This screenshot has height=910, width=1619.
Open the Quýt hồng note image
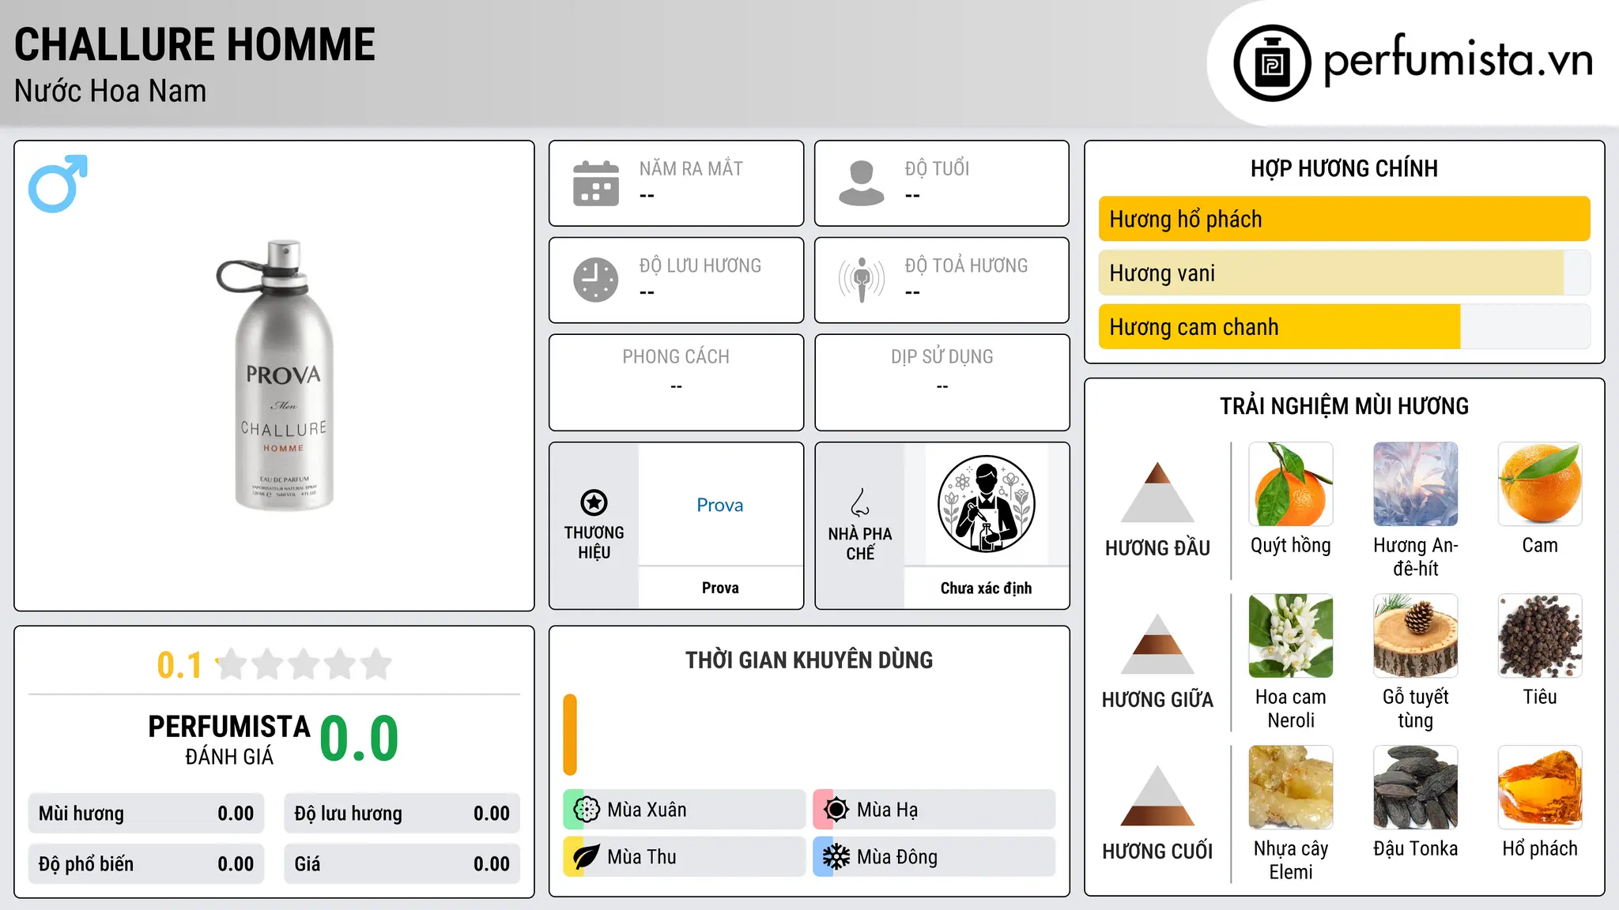[x=1291, y=484]
